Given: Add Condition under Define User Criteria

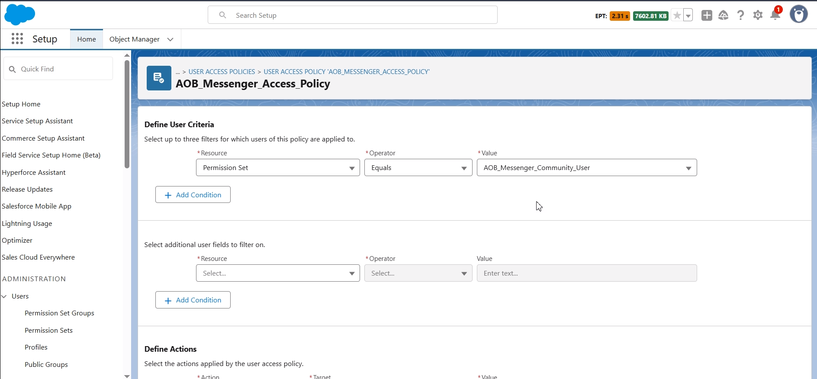Looking at the screenshot, I should (193, 195).
